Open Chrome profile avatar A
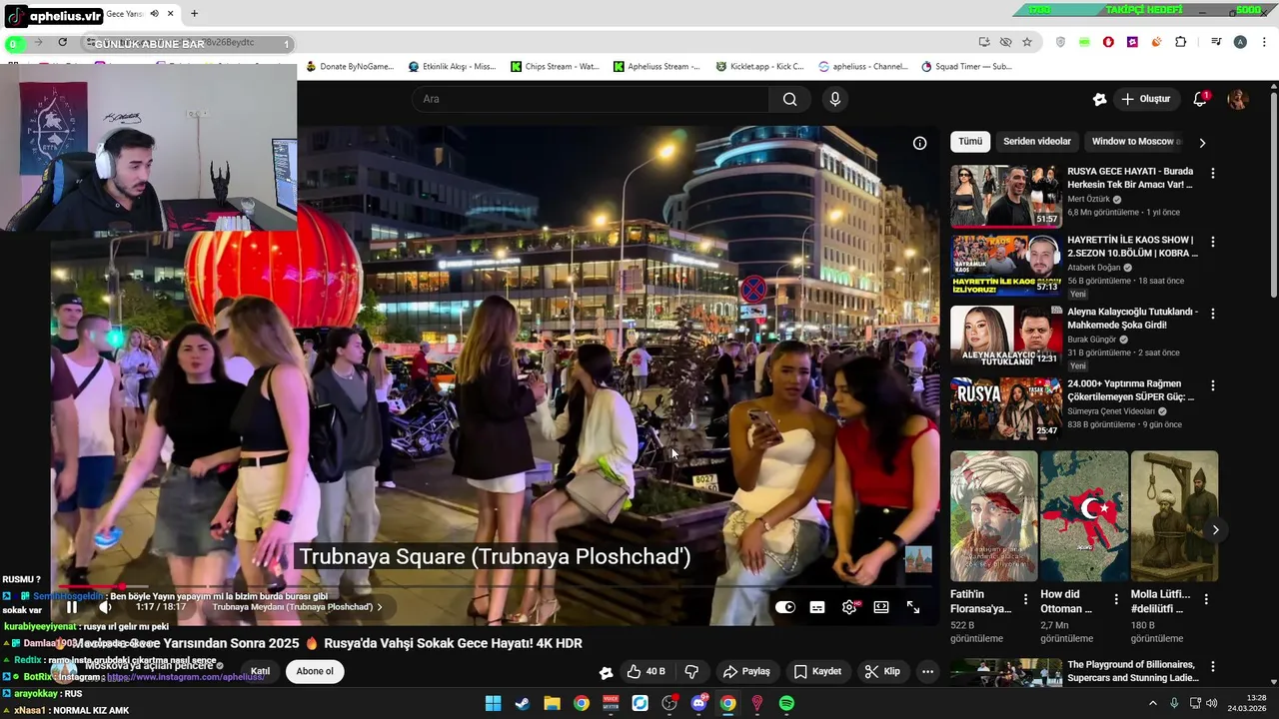Viewport: 1279px width, 719px height. click(1240, 42)
